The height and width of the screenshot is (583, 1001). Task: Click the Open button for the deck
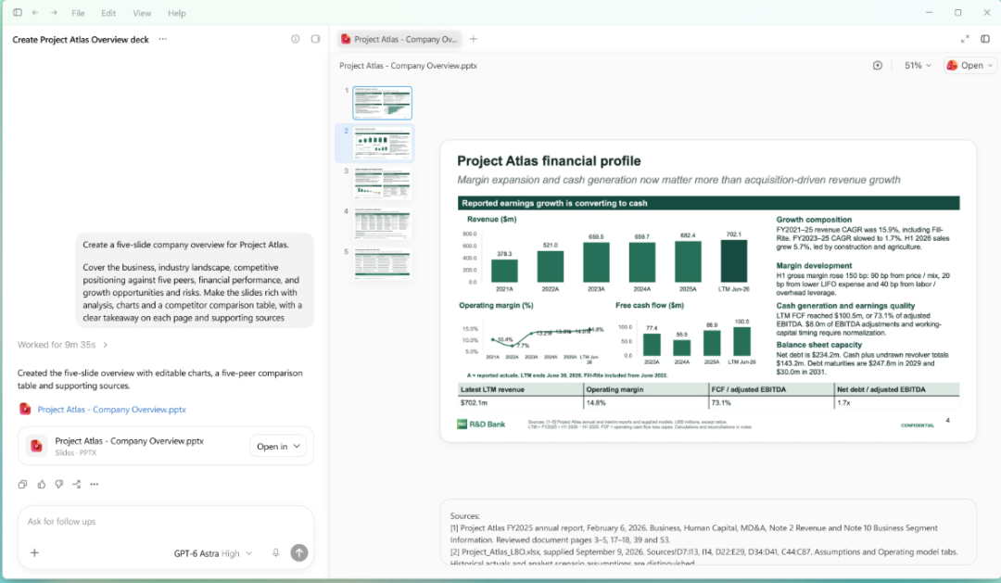click(x=969, y=65)
